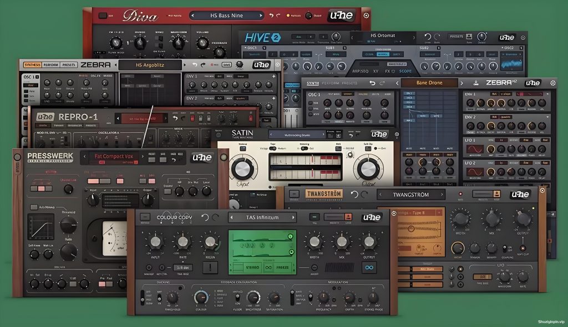This screenshot has height=327, width=568.
Task: Open the Colour Copy settings gear
Action: (x=394, y=214)
